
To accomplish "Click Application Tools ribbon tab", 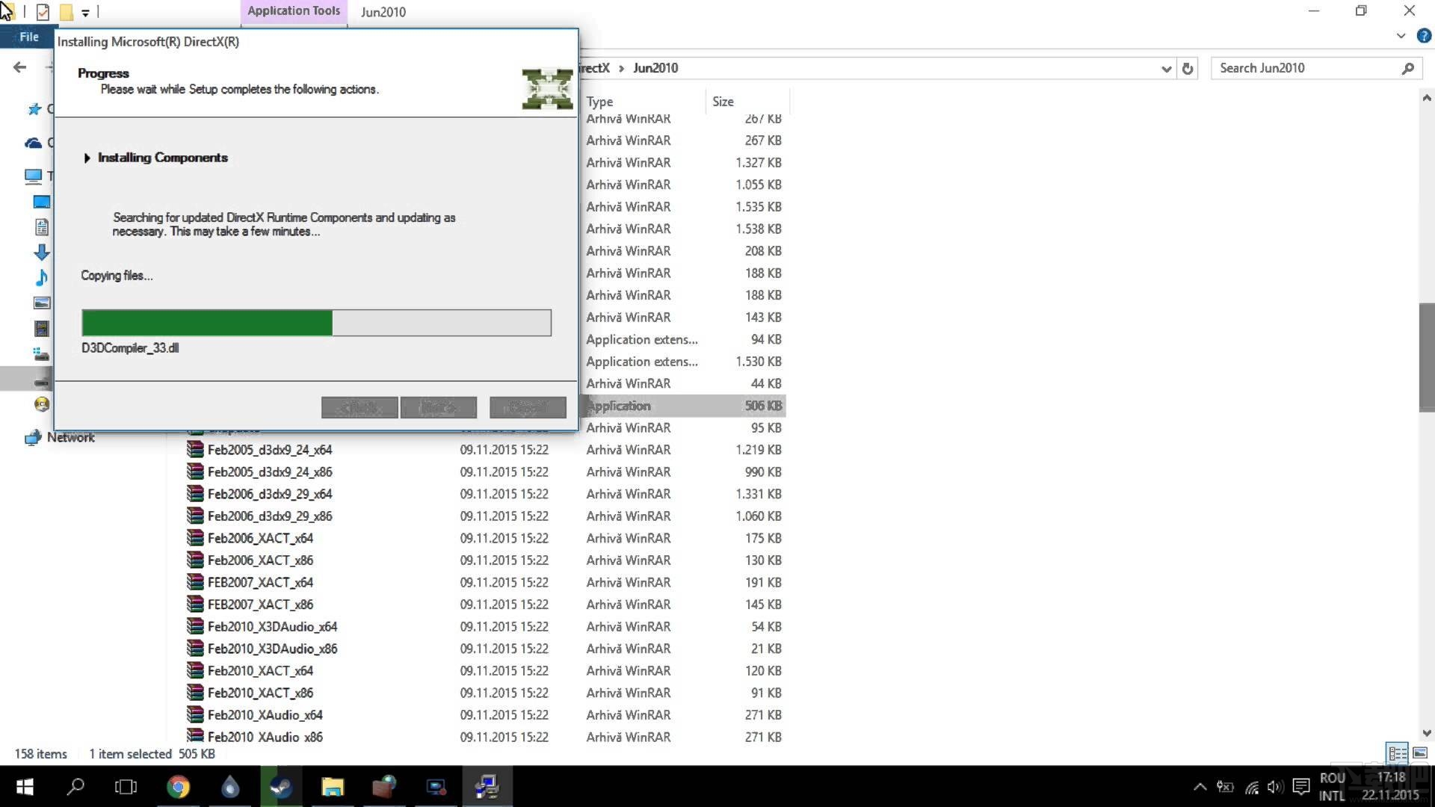I will click(x=293, y=11).
